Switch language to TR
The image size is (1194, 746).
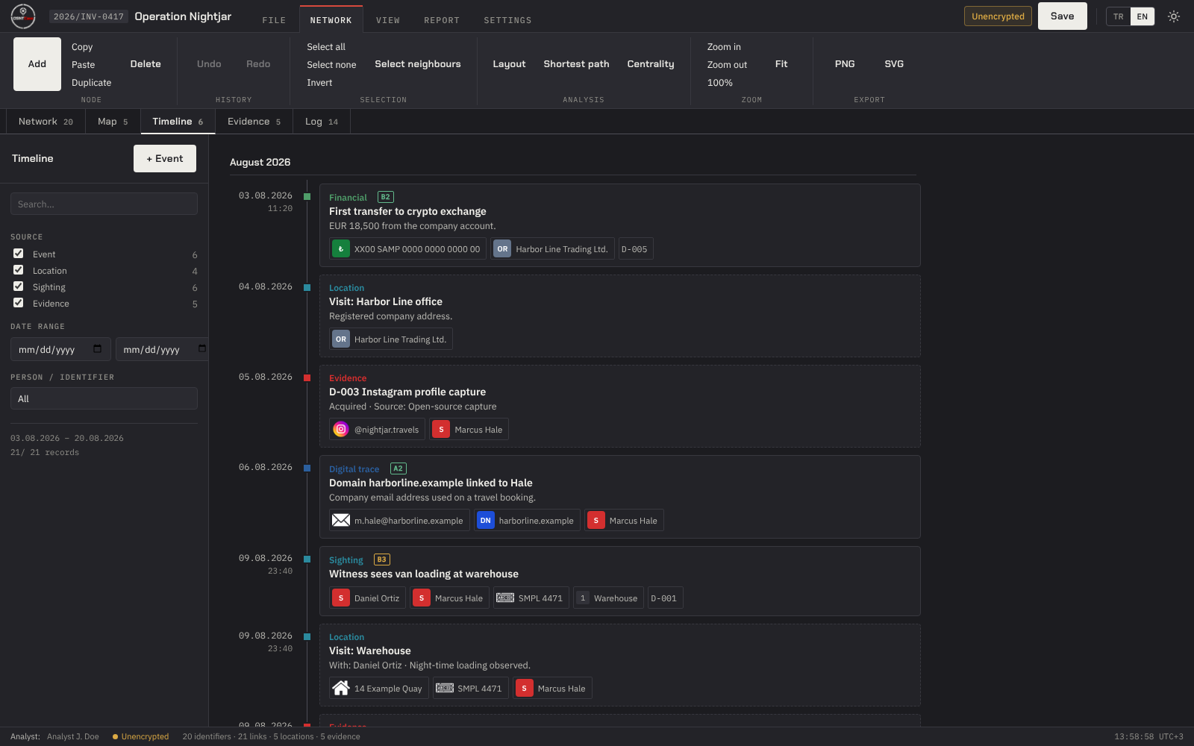1118,16
